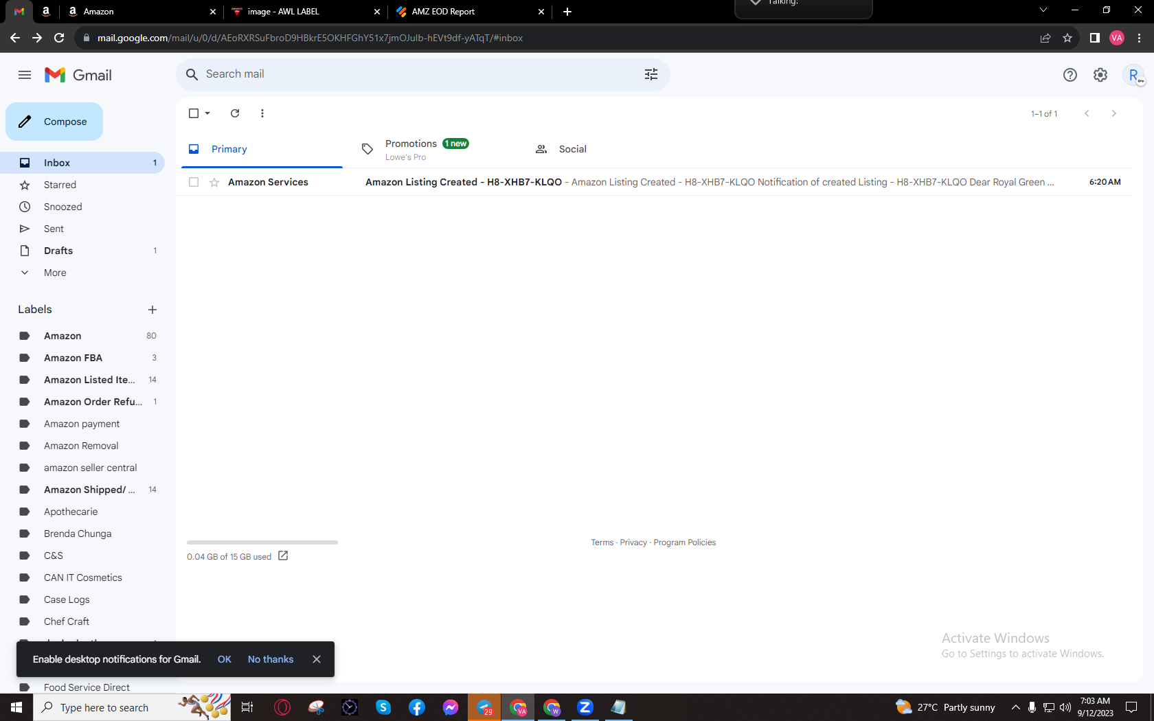
Task: Toggle the select-all checkbox
Action: coord(194,113)
